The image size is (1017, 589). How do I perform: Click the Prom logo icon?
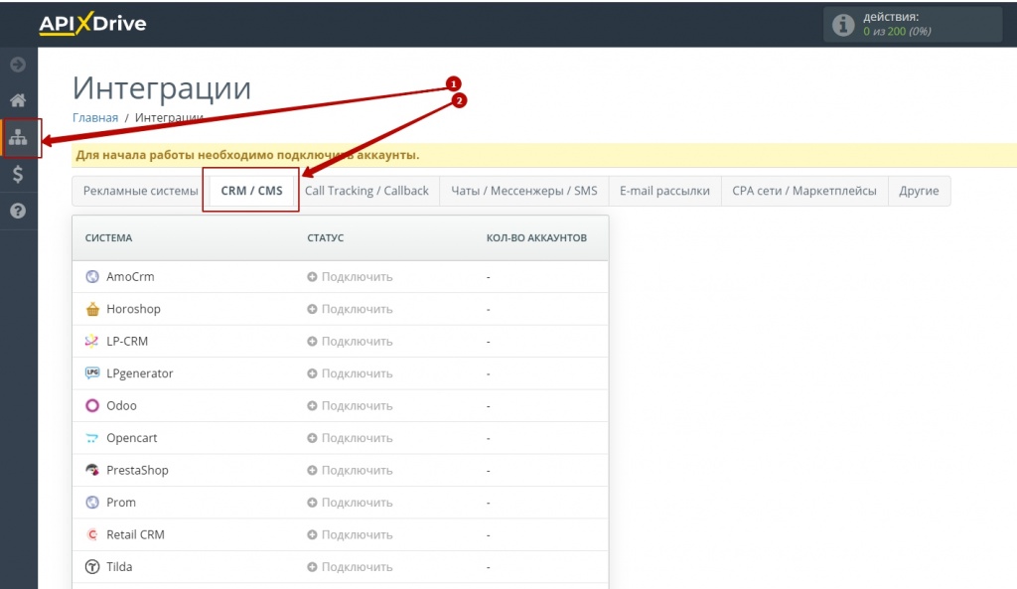92,502
